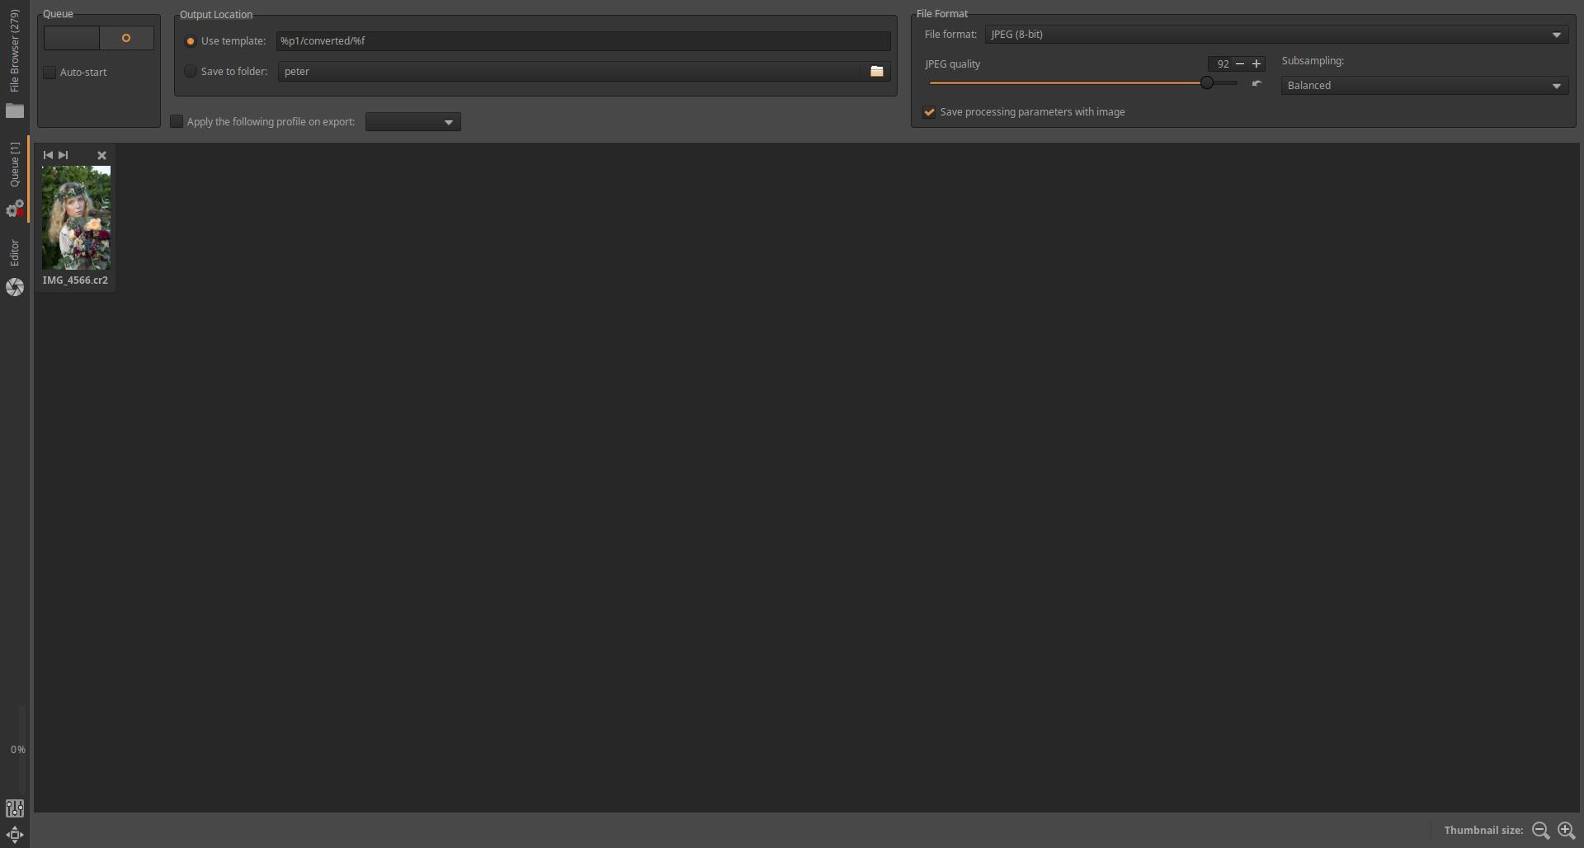Move IMG_4566.cr2 to end of queue
1584x848 pixels.
(64, 155)
